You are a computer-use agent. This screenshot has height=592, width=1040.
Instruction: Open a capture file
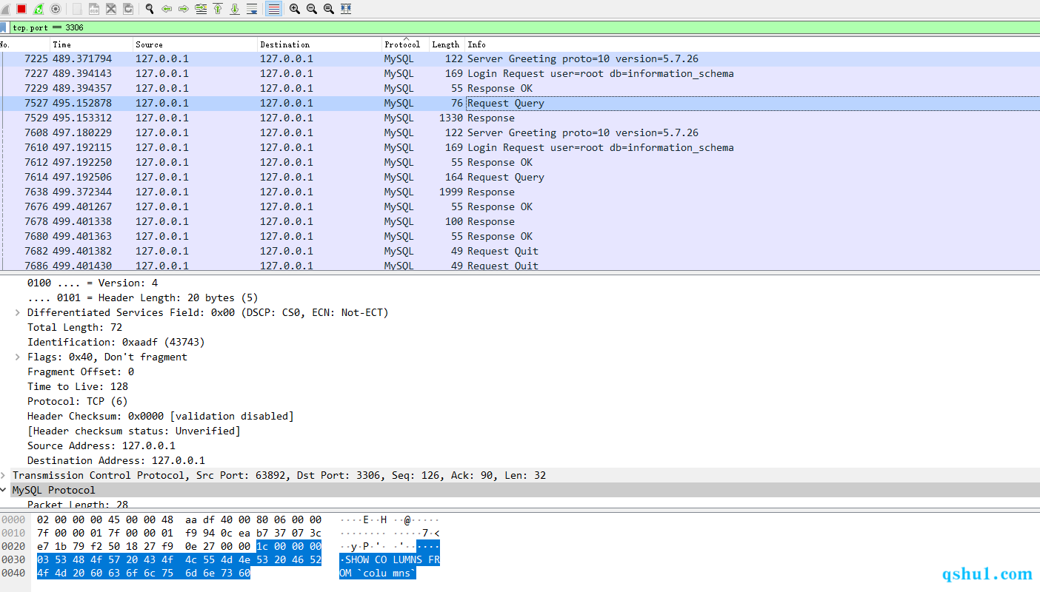coord(77,9)
